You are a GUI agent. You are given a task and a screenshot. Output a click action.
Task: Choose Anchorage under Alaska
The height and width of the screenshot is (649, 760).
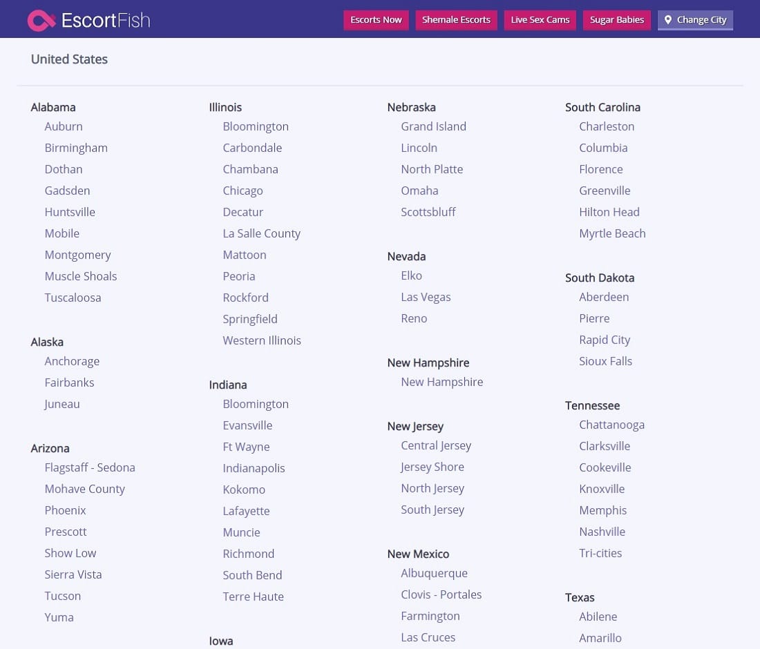pos(72,361)
